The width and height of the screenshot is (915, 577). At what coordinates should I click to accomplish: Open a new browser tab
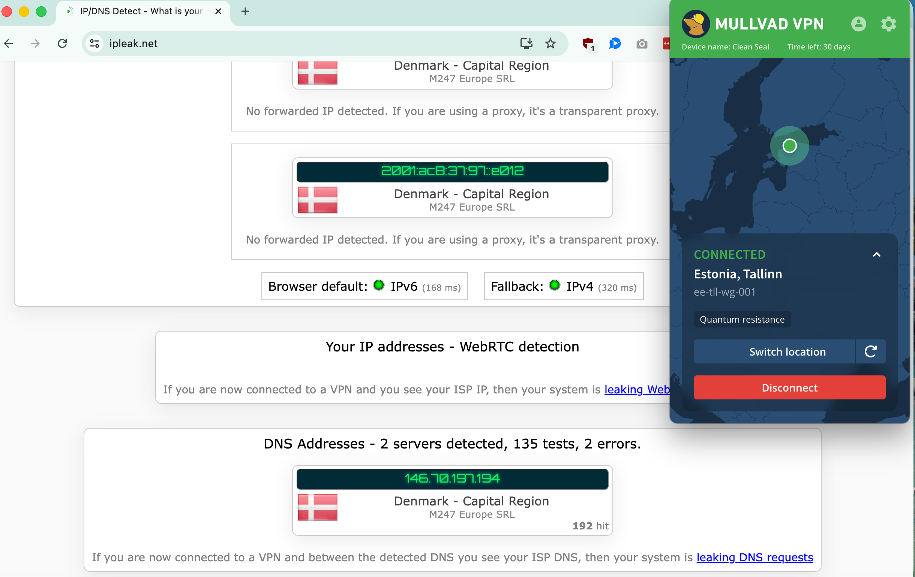pyautogui.click(x=245, y=11)
